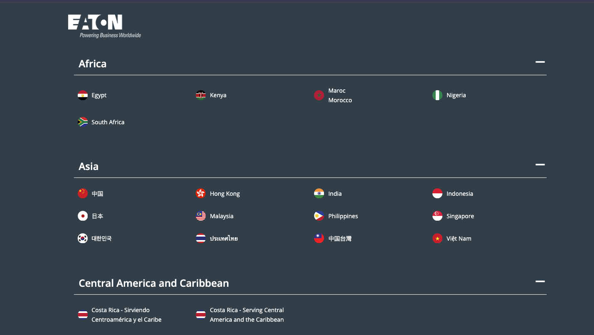This screenshot has height=335, width=594.
Task: Open the Indonesia country link
Action: coord(459,194)
